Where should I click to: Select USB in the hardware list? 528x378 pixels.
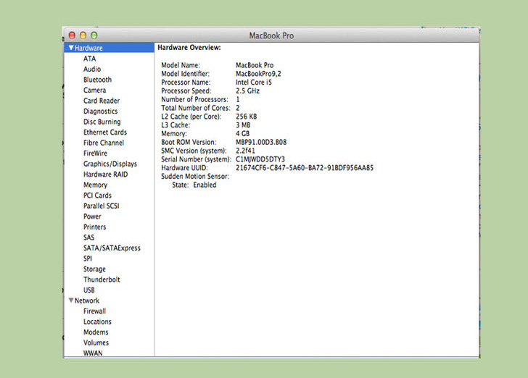pos(89,290)
